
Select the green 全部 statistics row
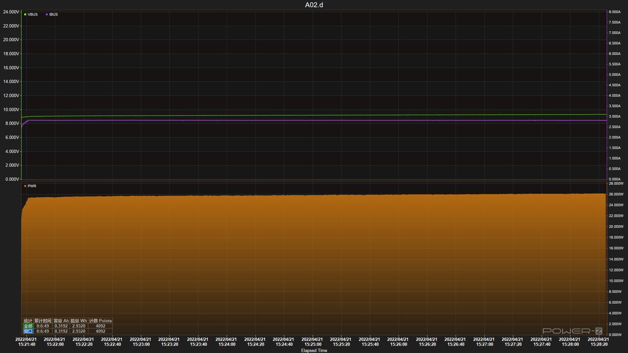tap(28, 326)
